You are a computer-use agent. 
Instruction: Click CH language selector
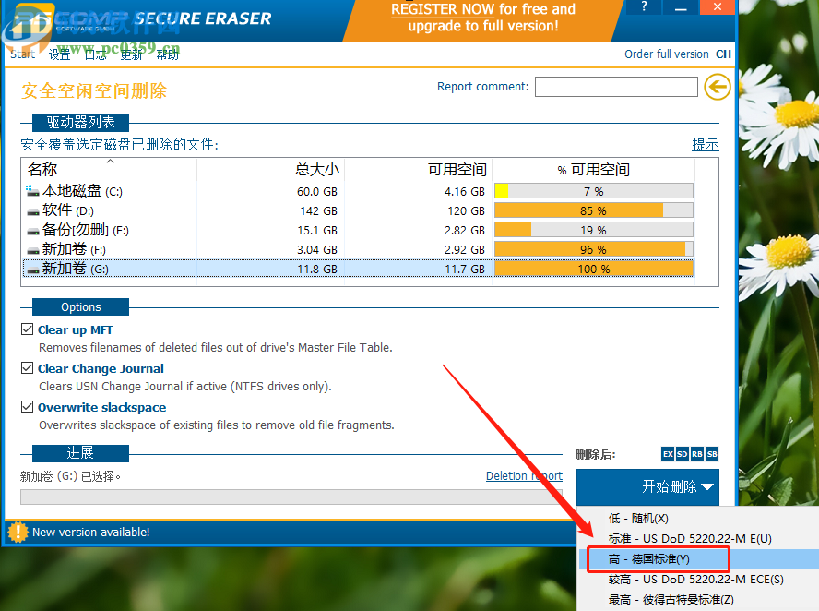click(x=723, y=54)
